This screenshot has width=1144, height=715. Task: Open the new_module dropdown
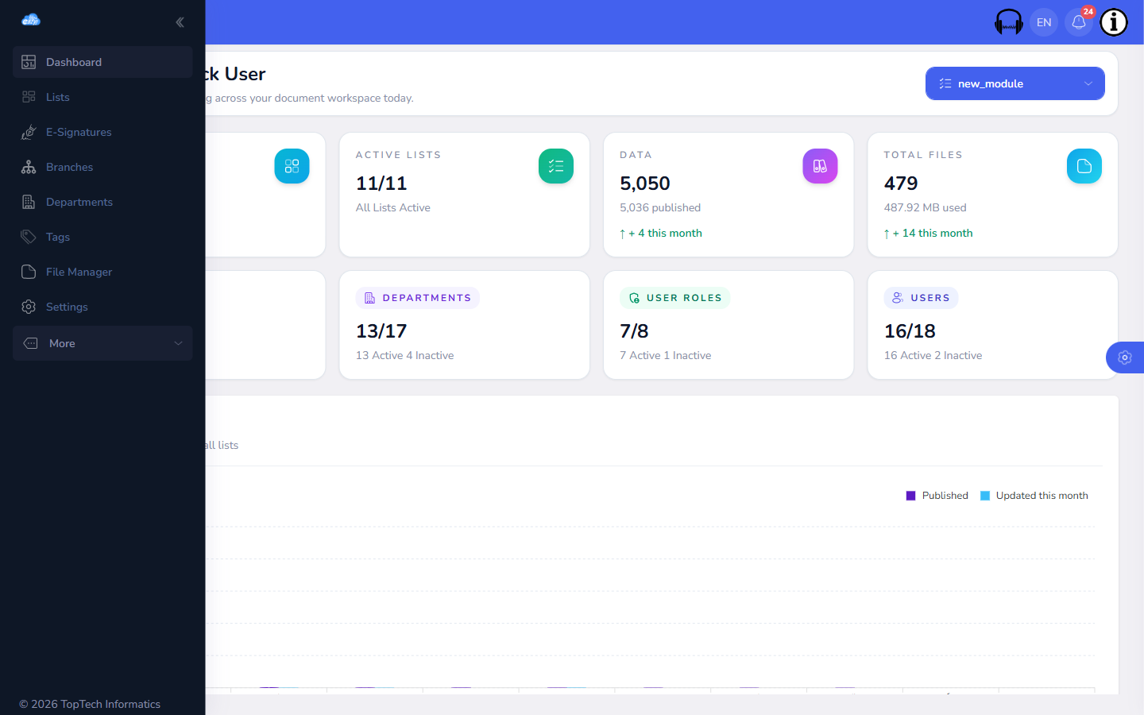tap(1015, 83)
